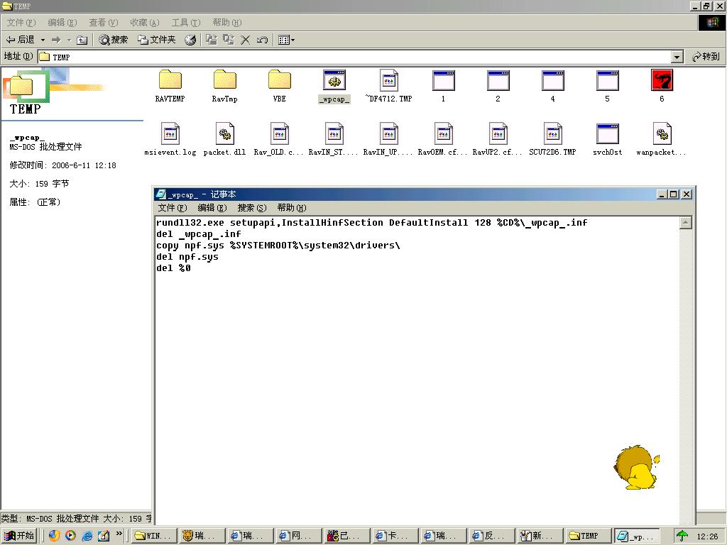Click the Copy To toolbar icon
Image resolution: width=727 pixels, height=545 pixels.
(x=229, y=40)
